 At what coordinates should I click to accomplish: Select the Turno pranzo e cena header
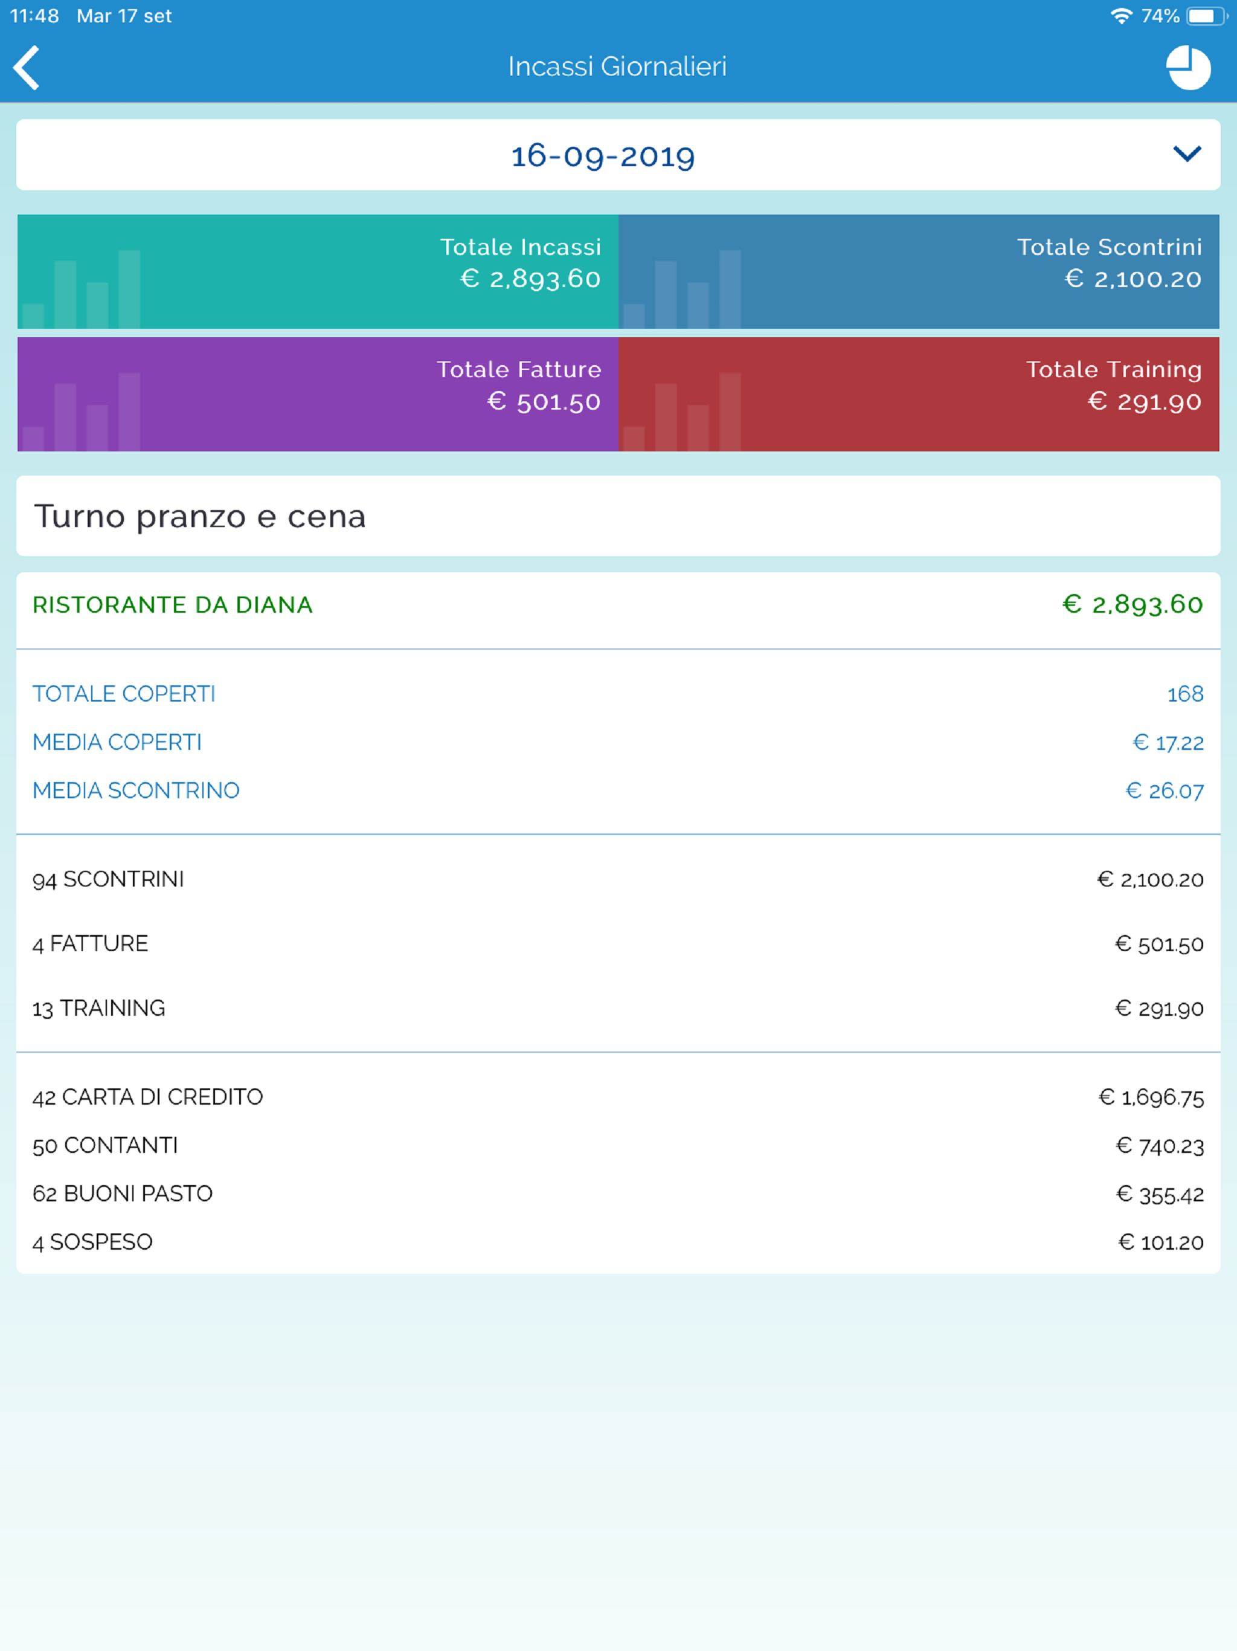point(618,515)
